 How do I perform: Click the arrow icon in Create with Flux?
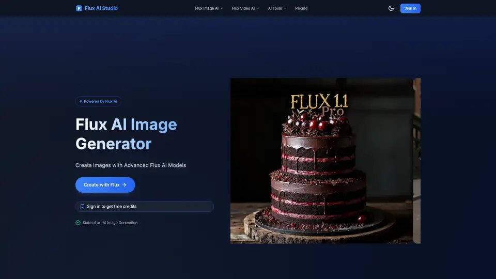pos(125,185)
